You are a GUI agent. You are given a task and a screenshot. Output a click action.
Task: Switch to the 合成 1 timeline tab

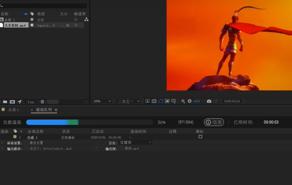13,110
